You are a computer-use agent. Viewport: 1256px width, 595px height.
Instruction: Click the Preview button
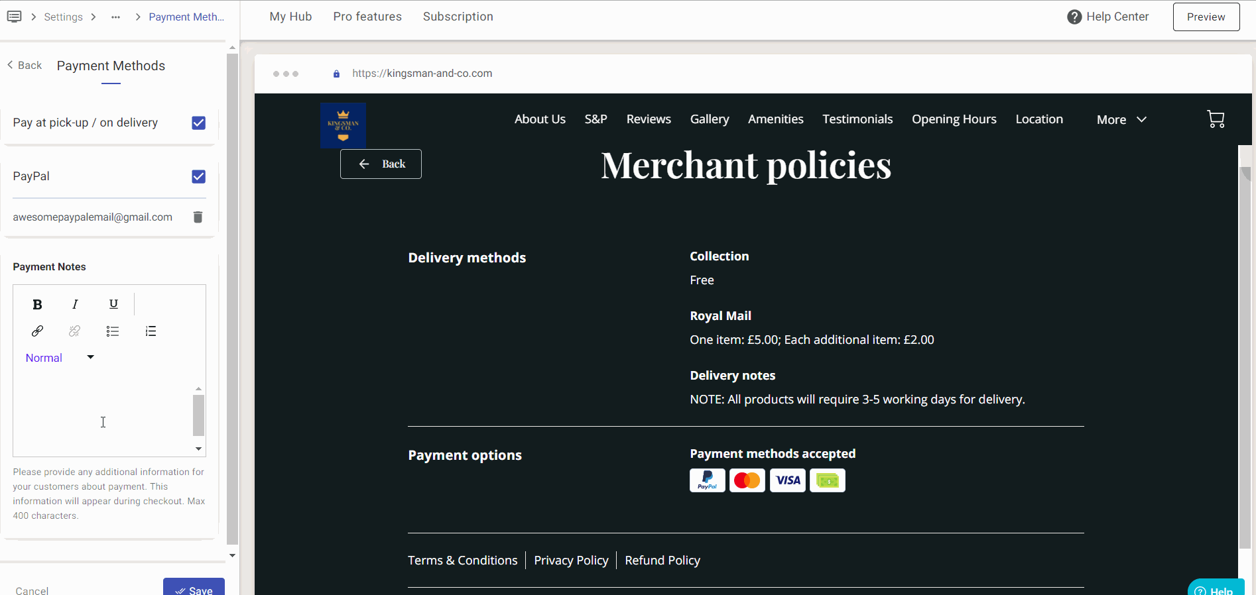click(x=1206, y=17)
